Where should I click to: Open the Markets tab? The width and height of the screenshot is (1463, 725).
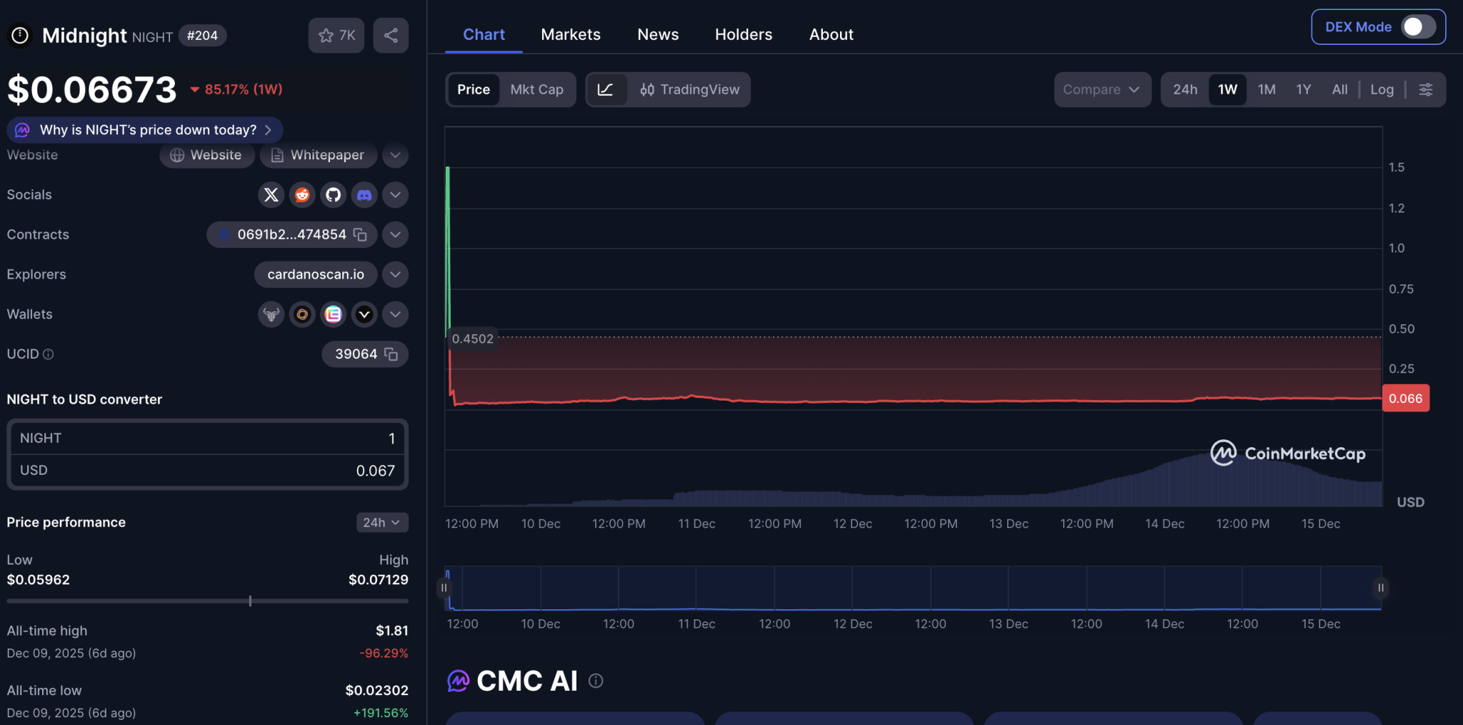[x=570, y=34]
